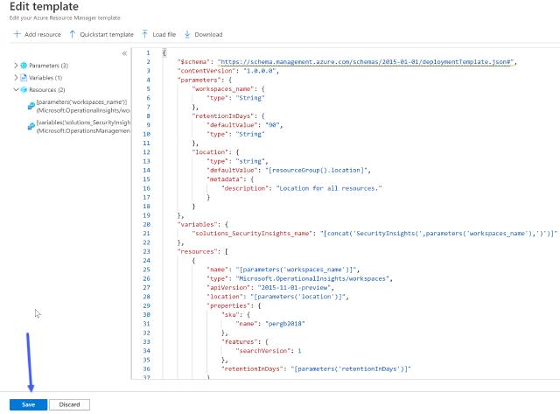Click the Parameters gear icon

(x=24, y=66)
